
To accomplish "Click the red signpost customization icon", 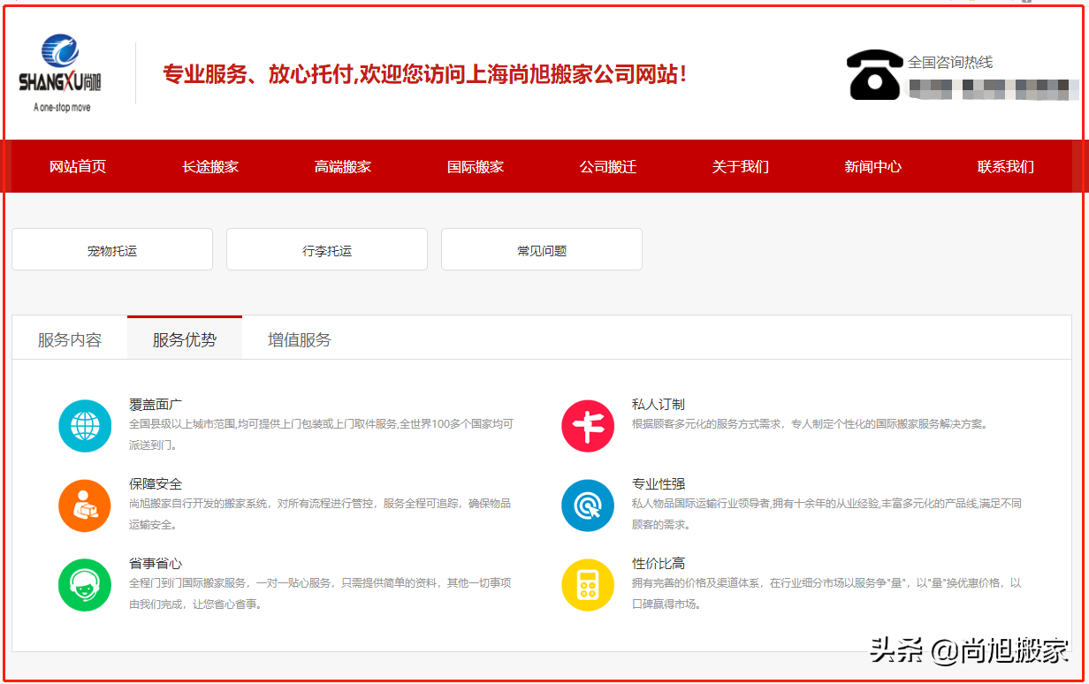I will pyautogui.click(x=588, y=426).
